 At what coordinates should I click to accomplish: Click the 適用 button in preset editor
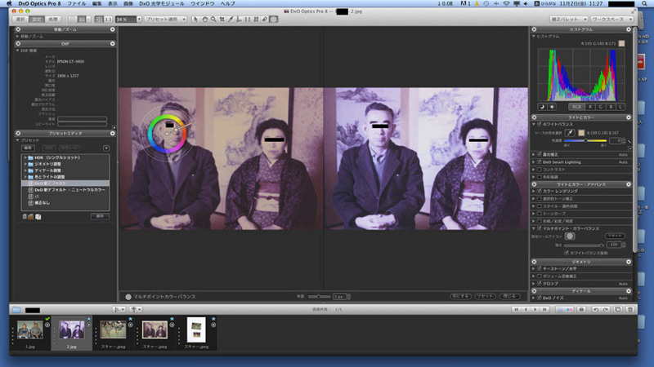tap(99, 216)
